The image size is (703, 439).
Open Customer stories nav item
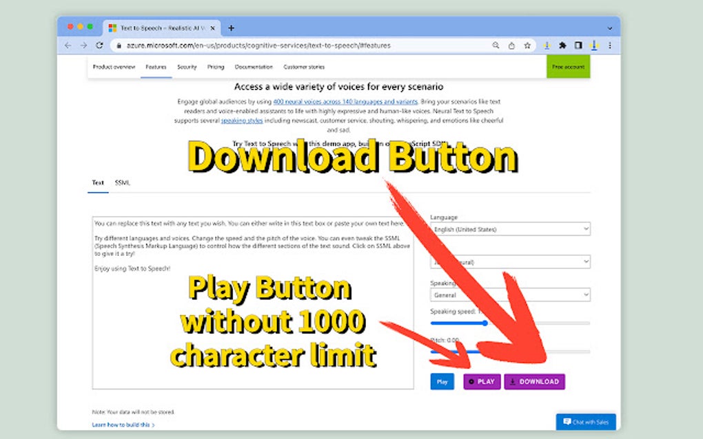coord(304,67)
